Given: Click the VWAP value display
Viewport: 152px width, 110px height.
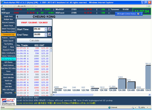Looking at the screenshot, I should 34,23.
